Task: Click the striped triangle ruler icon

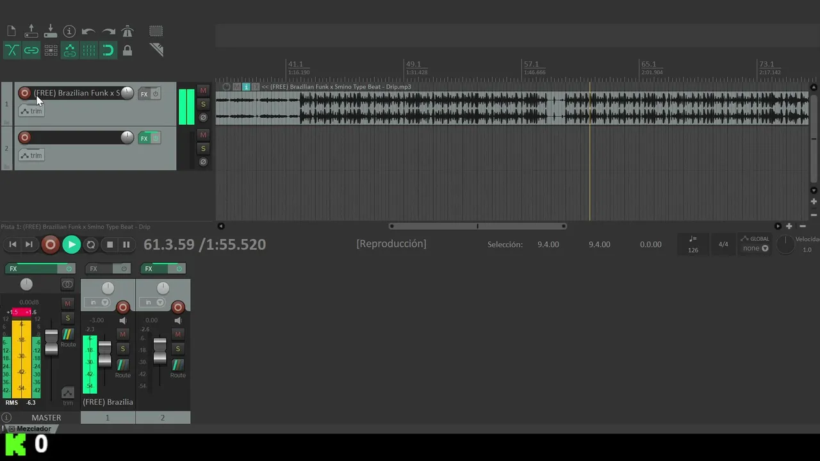Action: 156,50
